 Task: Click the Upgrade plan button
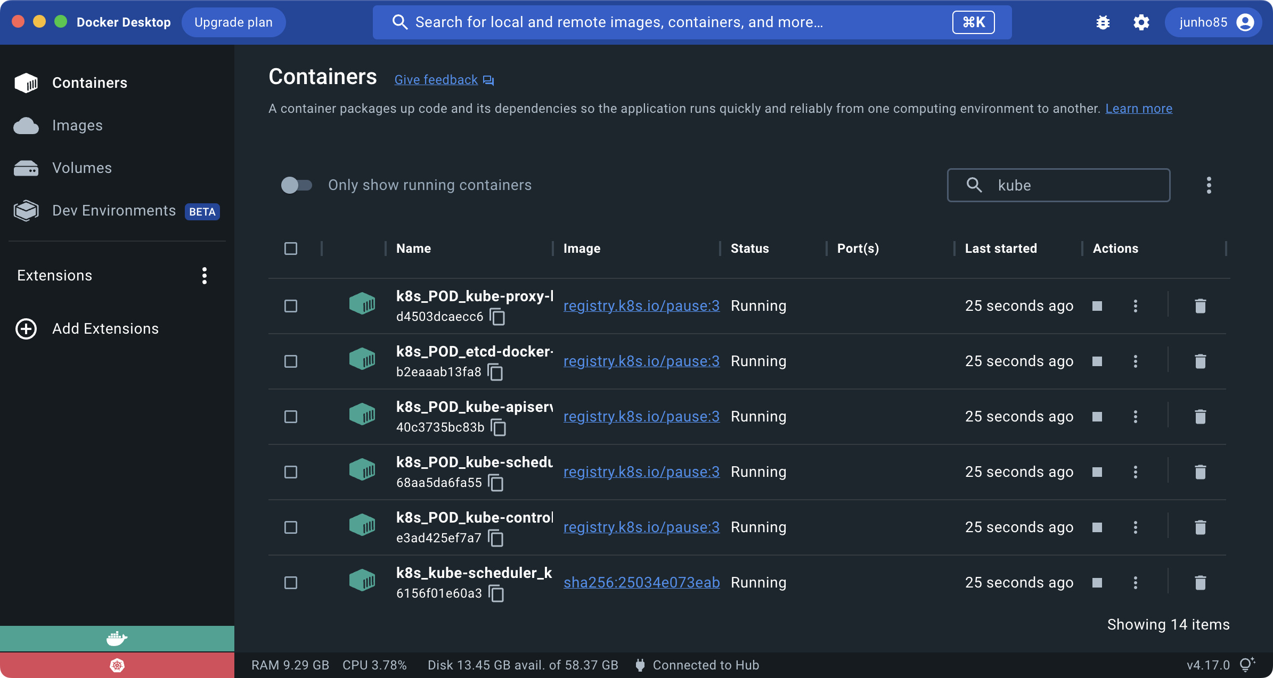click(x=233, y=22)
